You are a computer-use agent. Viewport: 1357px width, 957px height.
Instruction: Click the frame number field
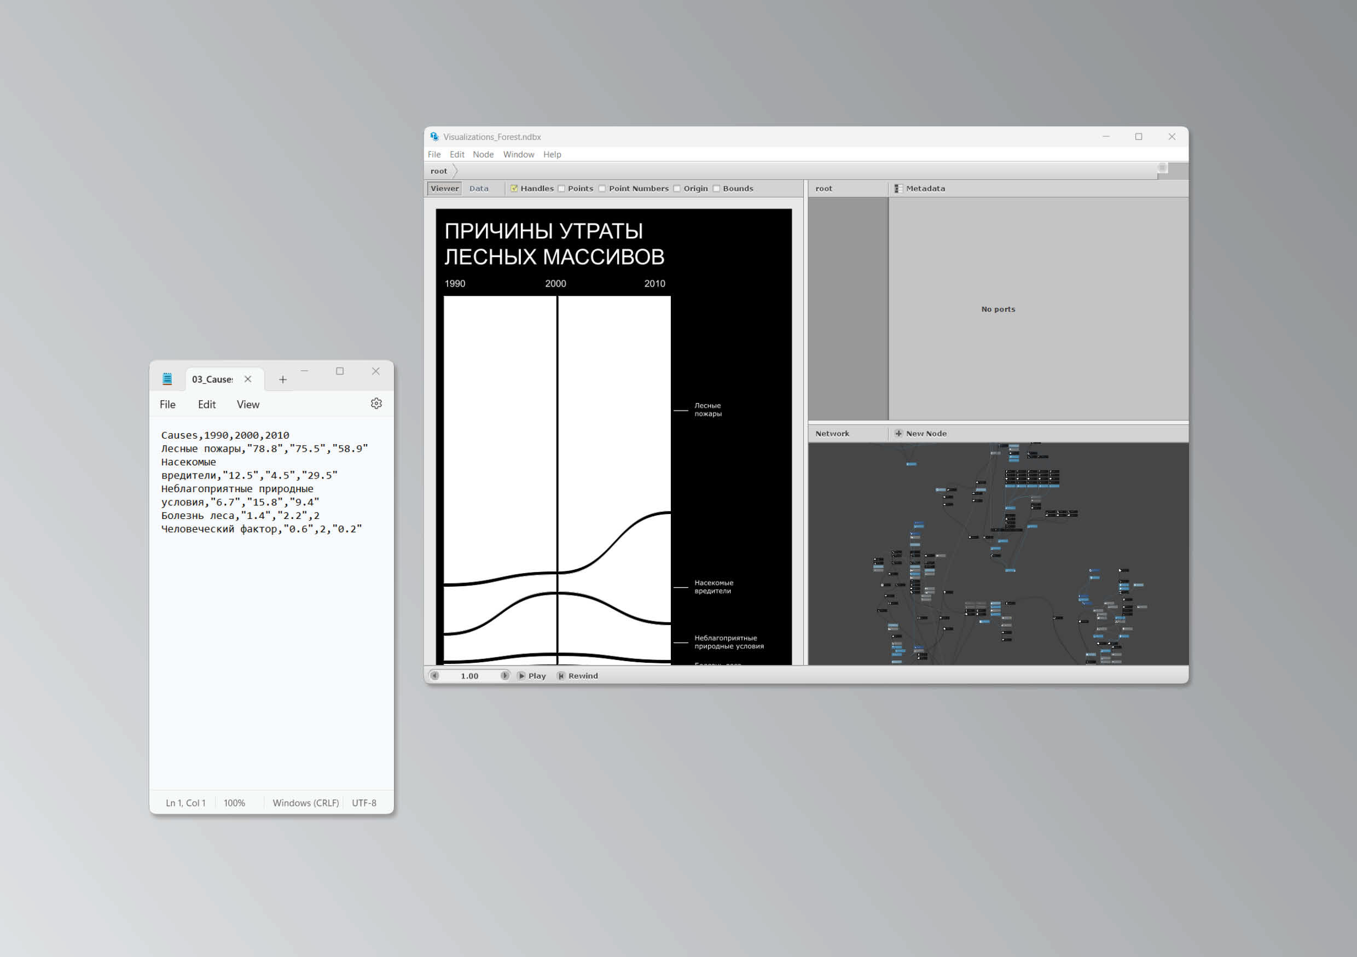[x=470, y=676]
